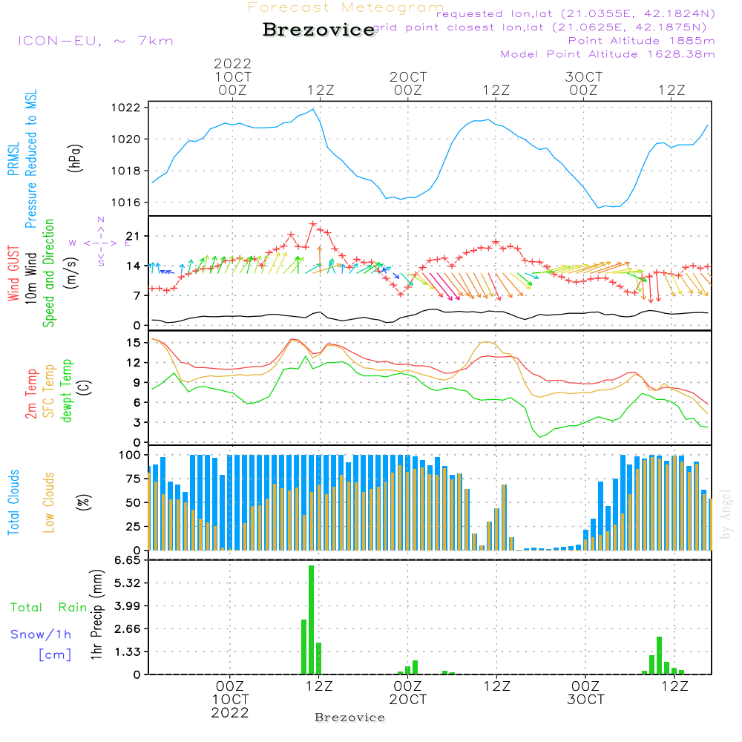
Task: Click the (hPa) unit label
Action: (x=75, y=159)
